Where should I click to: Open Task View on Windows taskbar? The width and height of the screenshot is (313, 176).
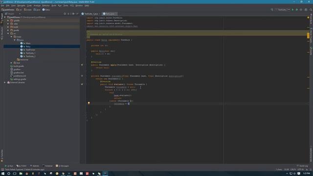pos(15,174)
